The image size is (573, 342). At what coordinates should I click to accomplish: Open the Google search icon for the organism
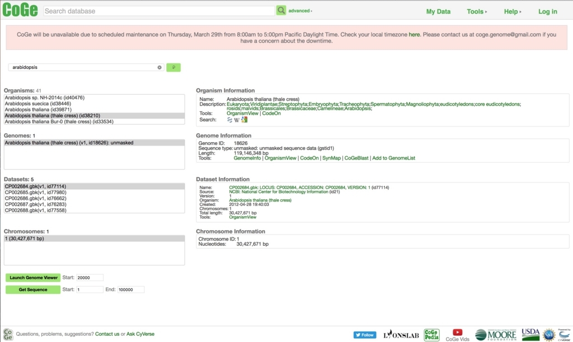[x=245, y=120]
